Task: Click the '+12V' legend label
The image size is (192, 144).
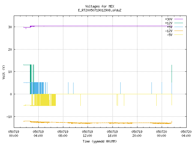Action: [x=169, y=23]
